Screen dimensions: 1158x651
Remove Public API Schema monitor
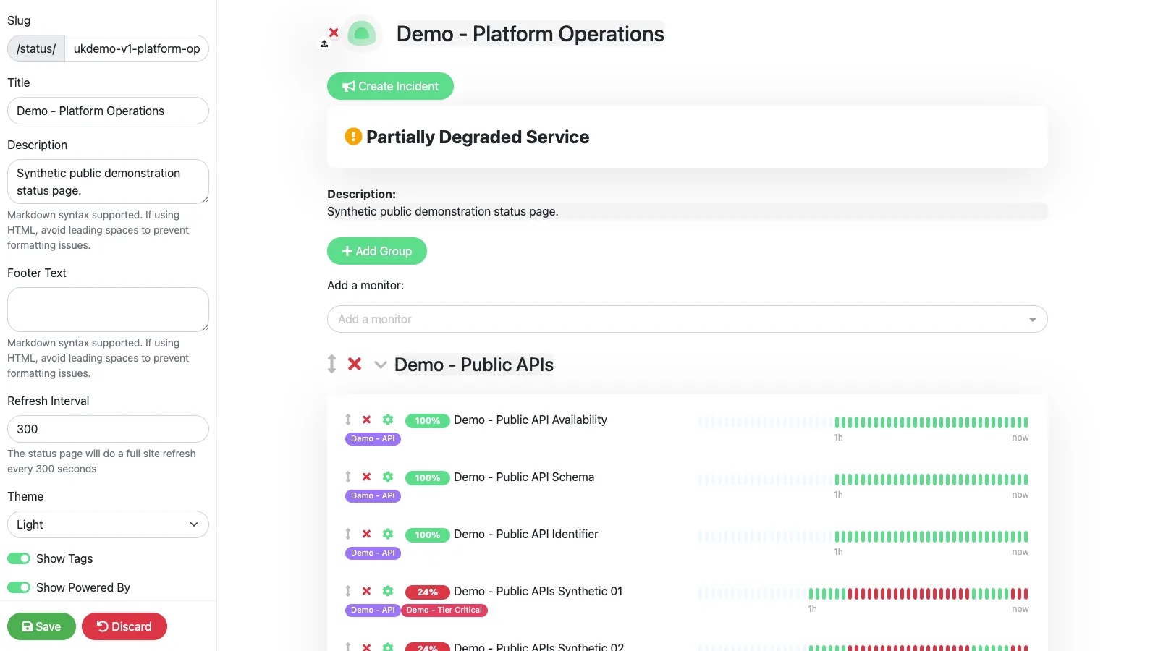(x=367, y=477)
